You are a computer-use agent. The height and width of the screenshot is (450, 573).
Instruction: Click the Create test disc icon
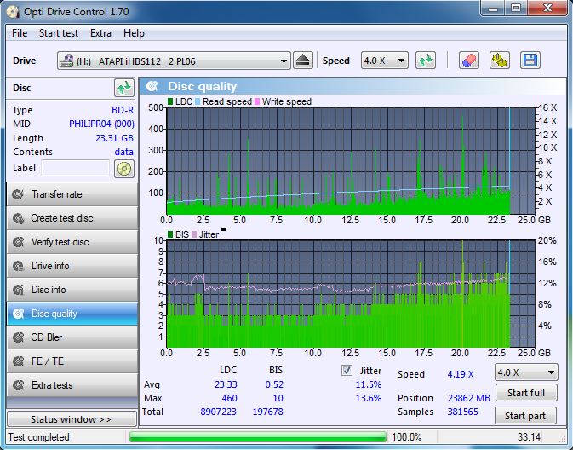point(18,218)
